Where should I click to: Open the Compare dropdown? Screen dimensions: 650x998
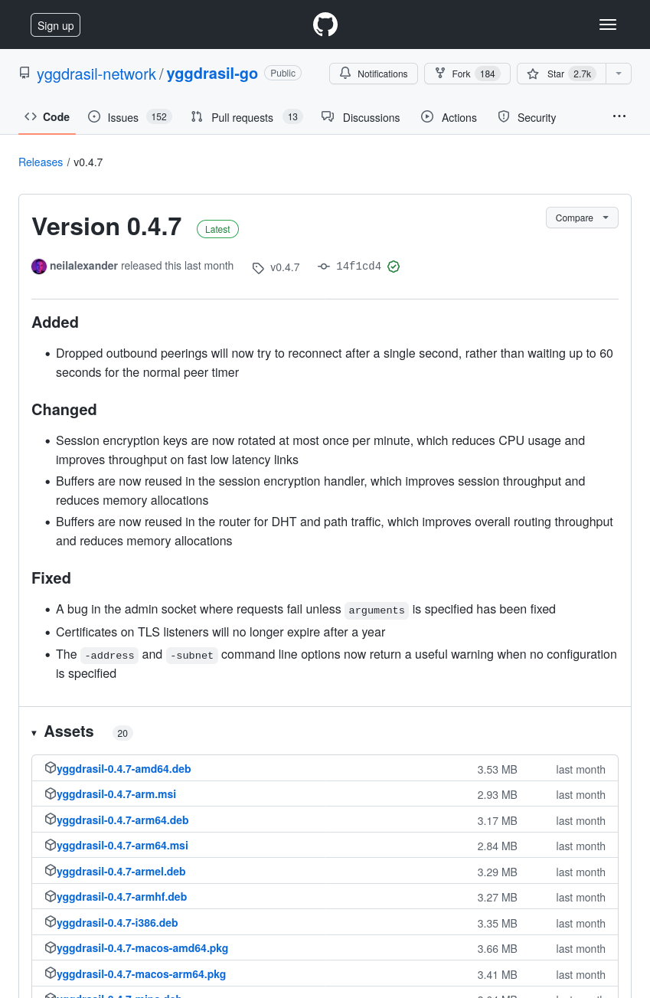(x=581, y=218)
